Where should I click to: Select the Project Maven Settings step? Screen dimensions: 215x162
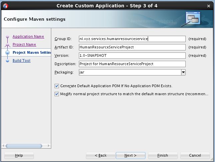[32, 52]
